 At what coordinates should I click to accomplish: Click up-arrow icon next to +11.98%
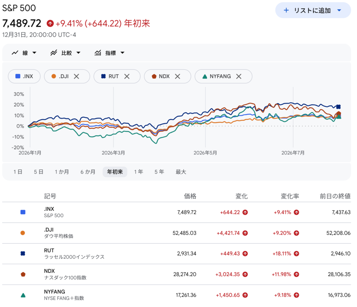coord(296,275)
